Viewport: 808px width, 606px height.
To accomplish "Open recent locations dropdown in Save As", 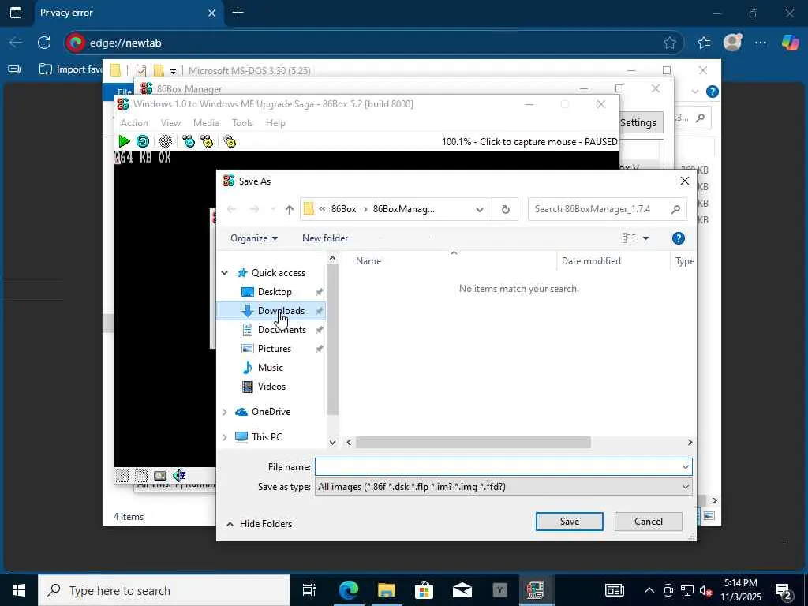I will point(273,209).
